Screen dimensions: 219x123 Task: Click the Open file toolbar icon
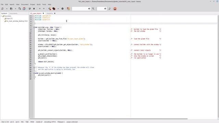(11, 9)
